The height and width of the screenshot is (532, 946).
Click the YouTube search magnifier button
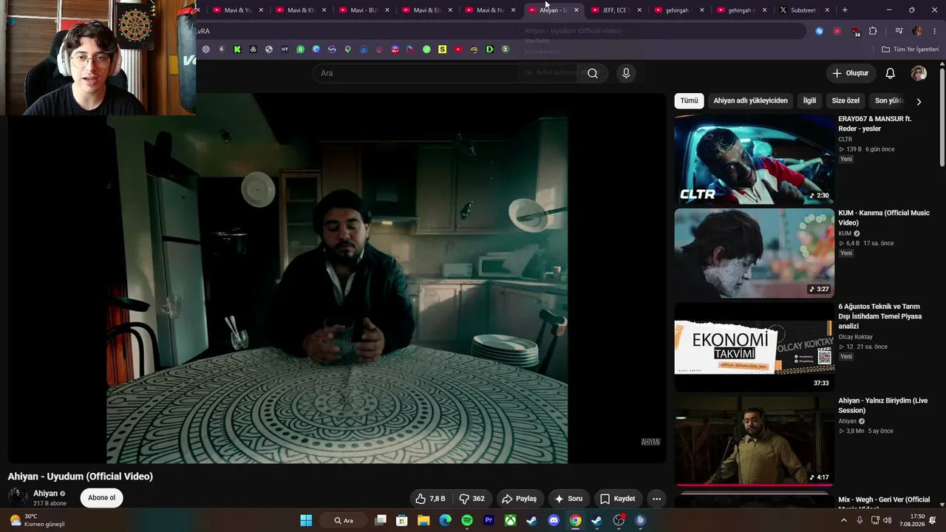tap(592, 73)
